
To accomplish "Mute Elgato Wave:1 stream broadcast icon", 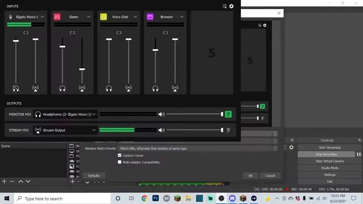I will point(35,88).
